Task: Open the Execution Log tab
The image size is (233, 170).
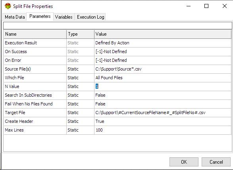Action: 91,17
